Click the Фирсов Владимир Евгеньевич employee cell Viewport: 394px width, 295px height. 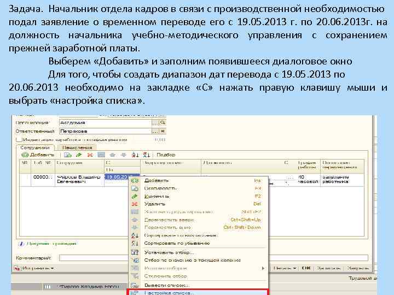click(79, 179)
